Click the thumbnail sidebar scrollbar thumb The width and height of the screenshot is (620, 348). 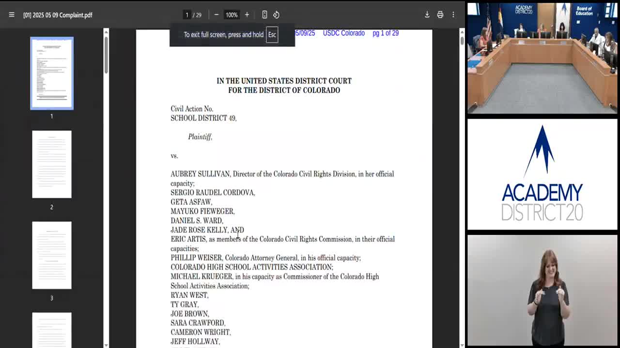coord(106,54)
